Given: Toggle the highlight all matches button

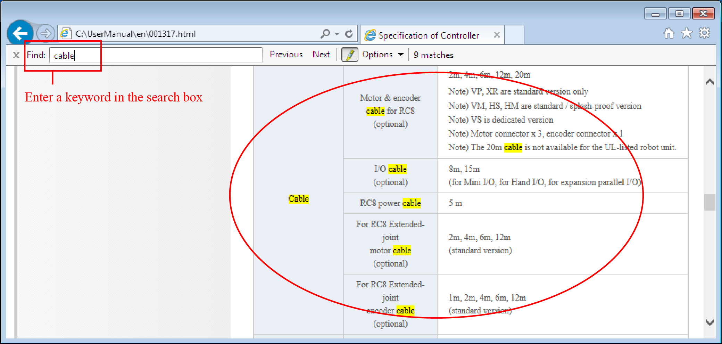Looking at the screenshot, I should coord(349,55).
